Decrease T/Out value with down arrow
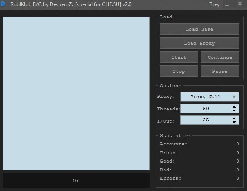This screenshot has width=247, height=191. (x=234, y=122)
